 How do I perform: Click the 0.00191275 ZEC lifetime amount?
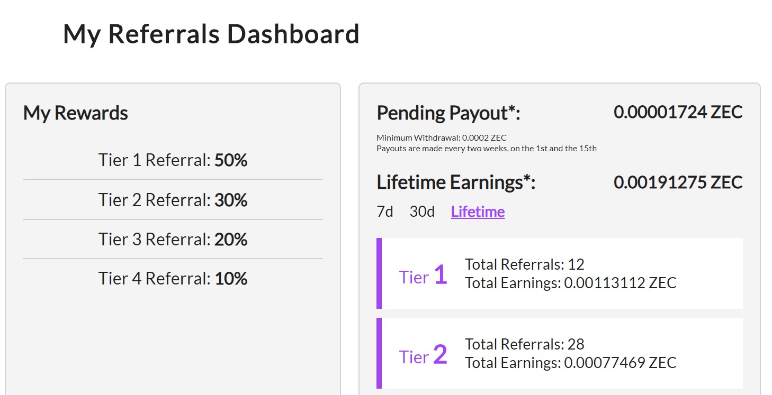pos(678,182)
